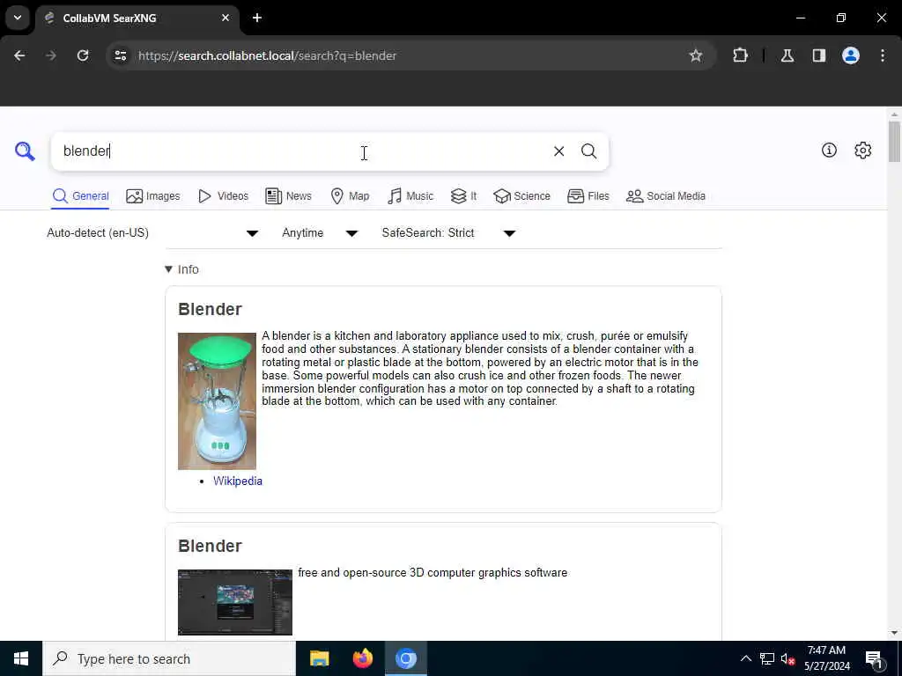
Task: Open the notification center icon
Action: [x=874, y=659]
